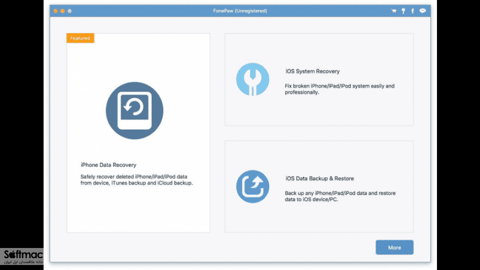Minimize the FonePaw window with yellow button

(63, 11)
